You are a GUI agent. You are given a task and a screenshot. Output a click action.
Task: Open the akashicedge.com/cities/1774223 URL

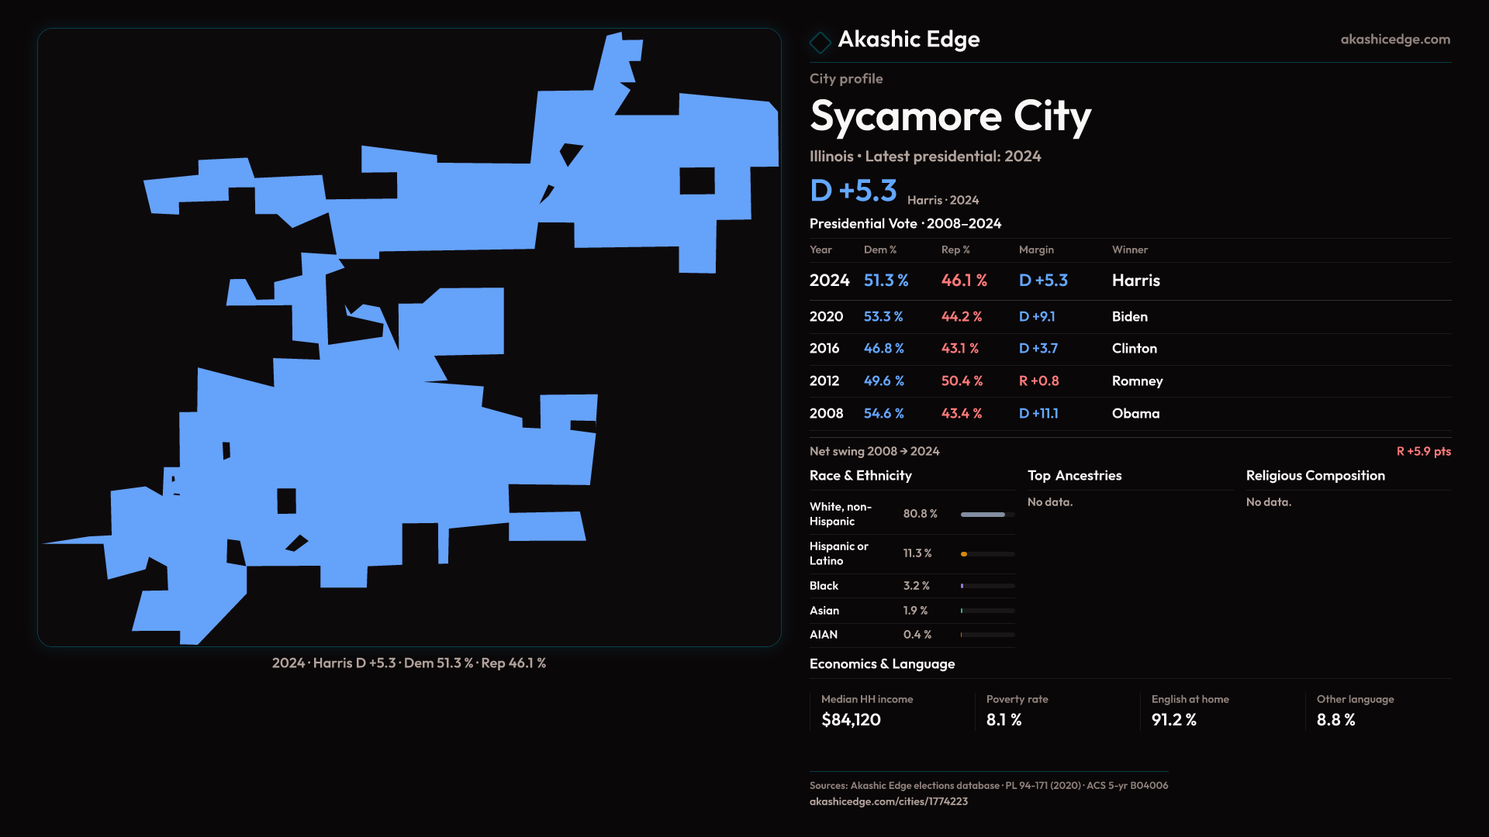point(888,801)
